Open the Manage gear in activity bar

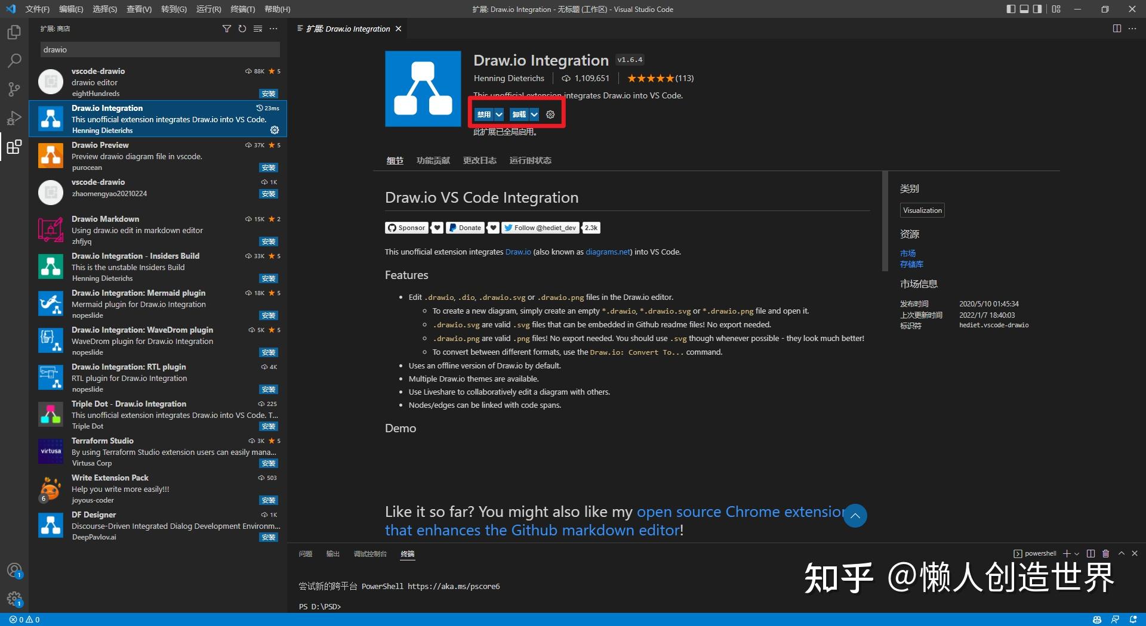[14, 599]
